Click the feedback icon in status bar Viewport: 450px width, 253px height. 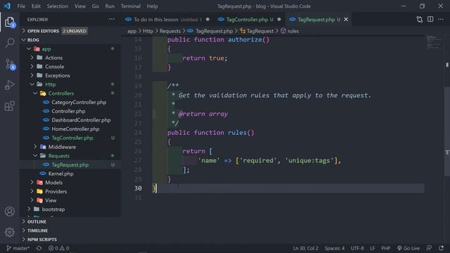[429, 248]
